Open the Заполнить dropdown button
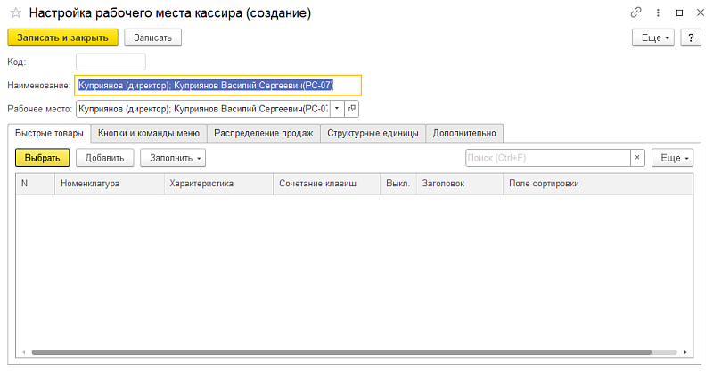The height and width of the screenshot is (371, 713). (x=173, y=158)
